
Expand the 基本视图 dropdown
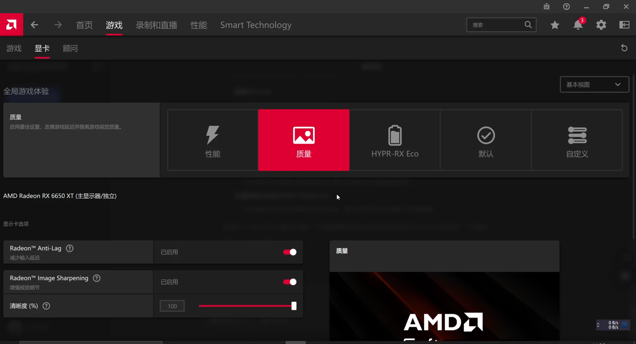point(594,84)
